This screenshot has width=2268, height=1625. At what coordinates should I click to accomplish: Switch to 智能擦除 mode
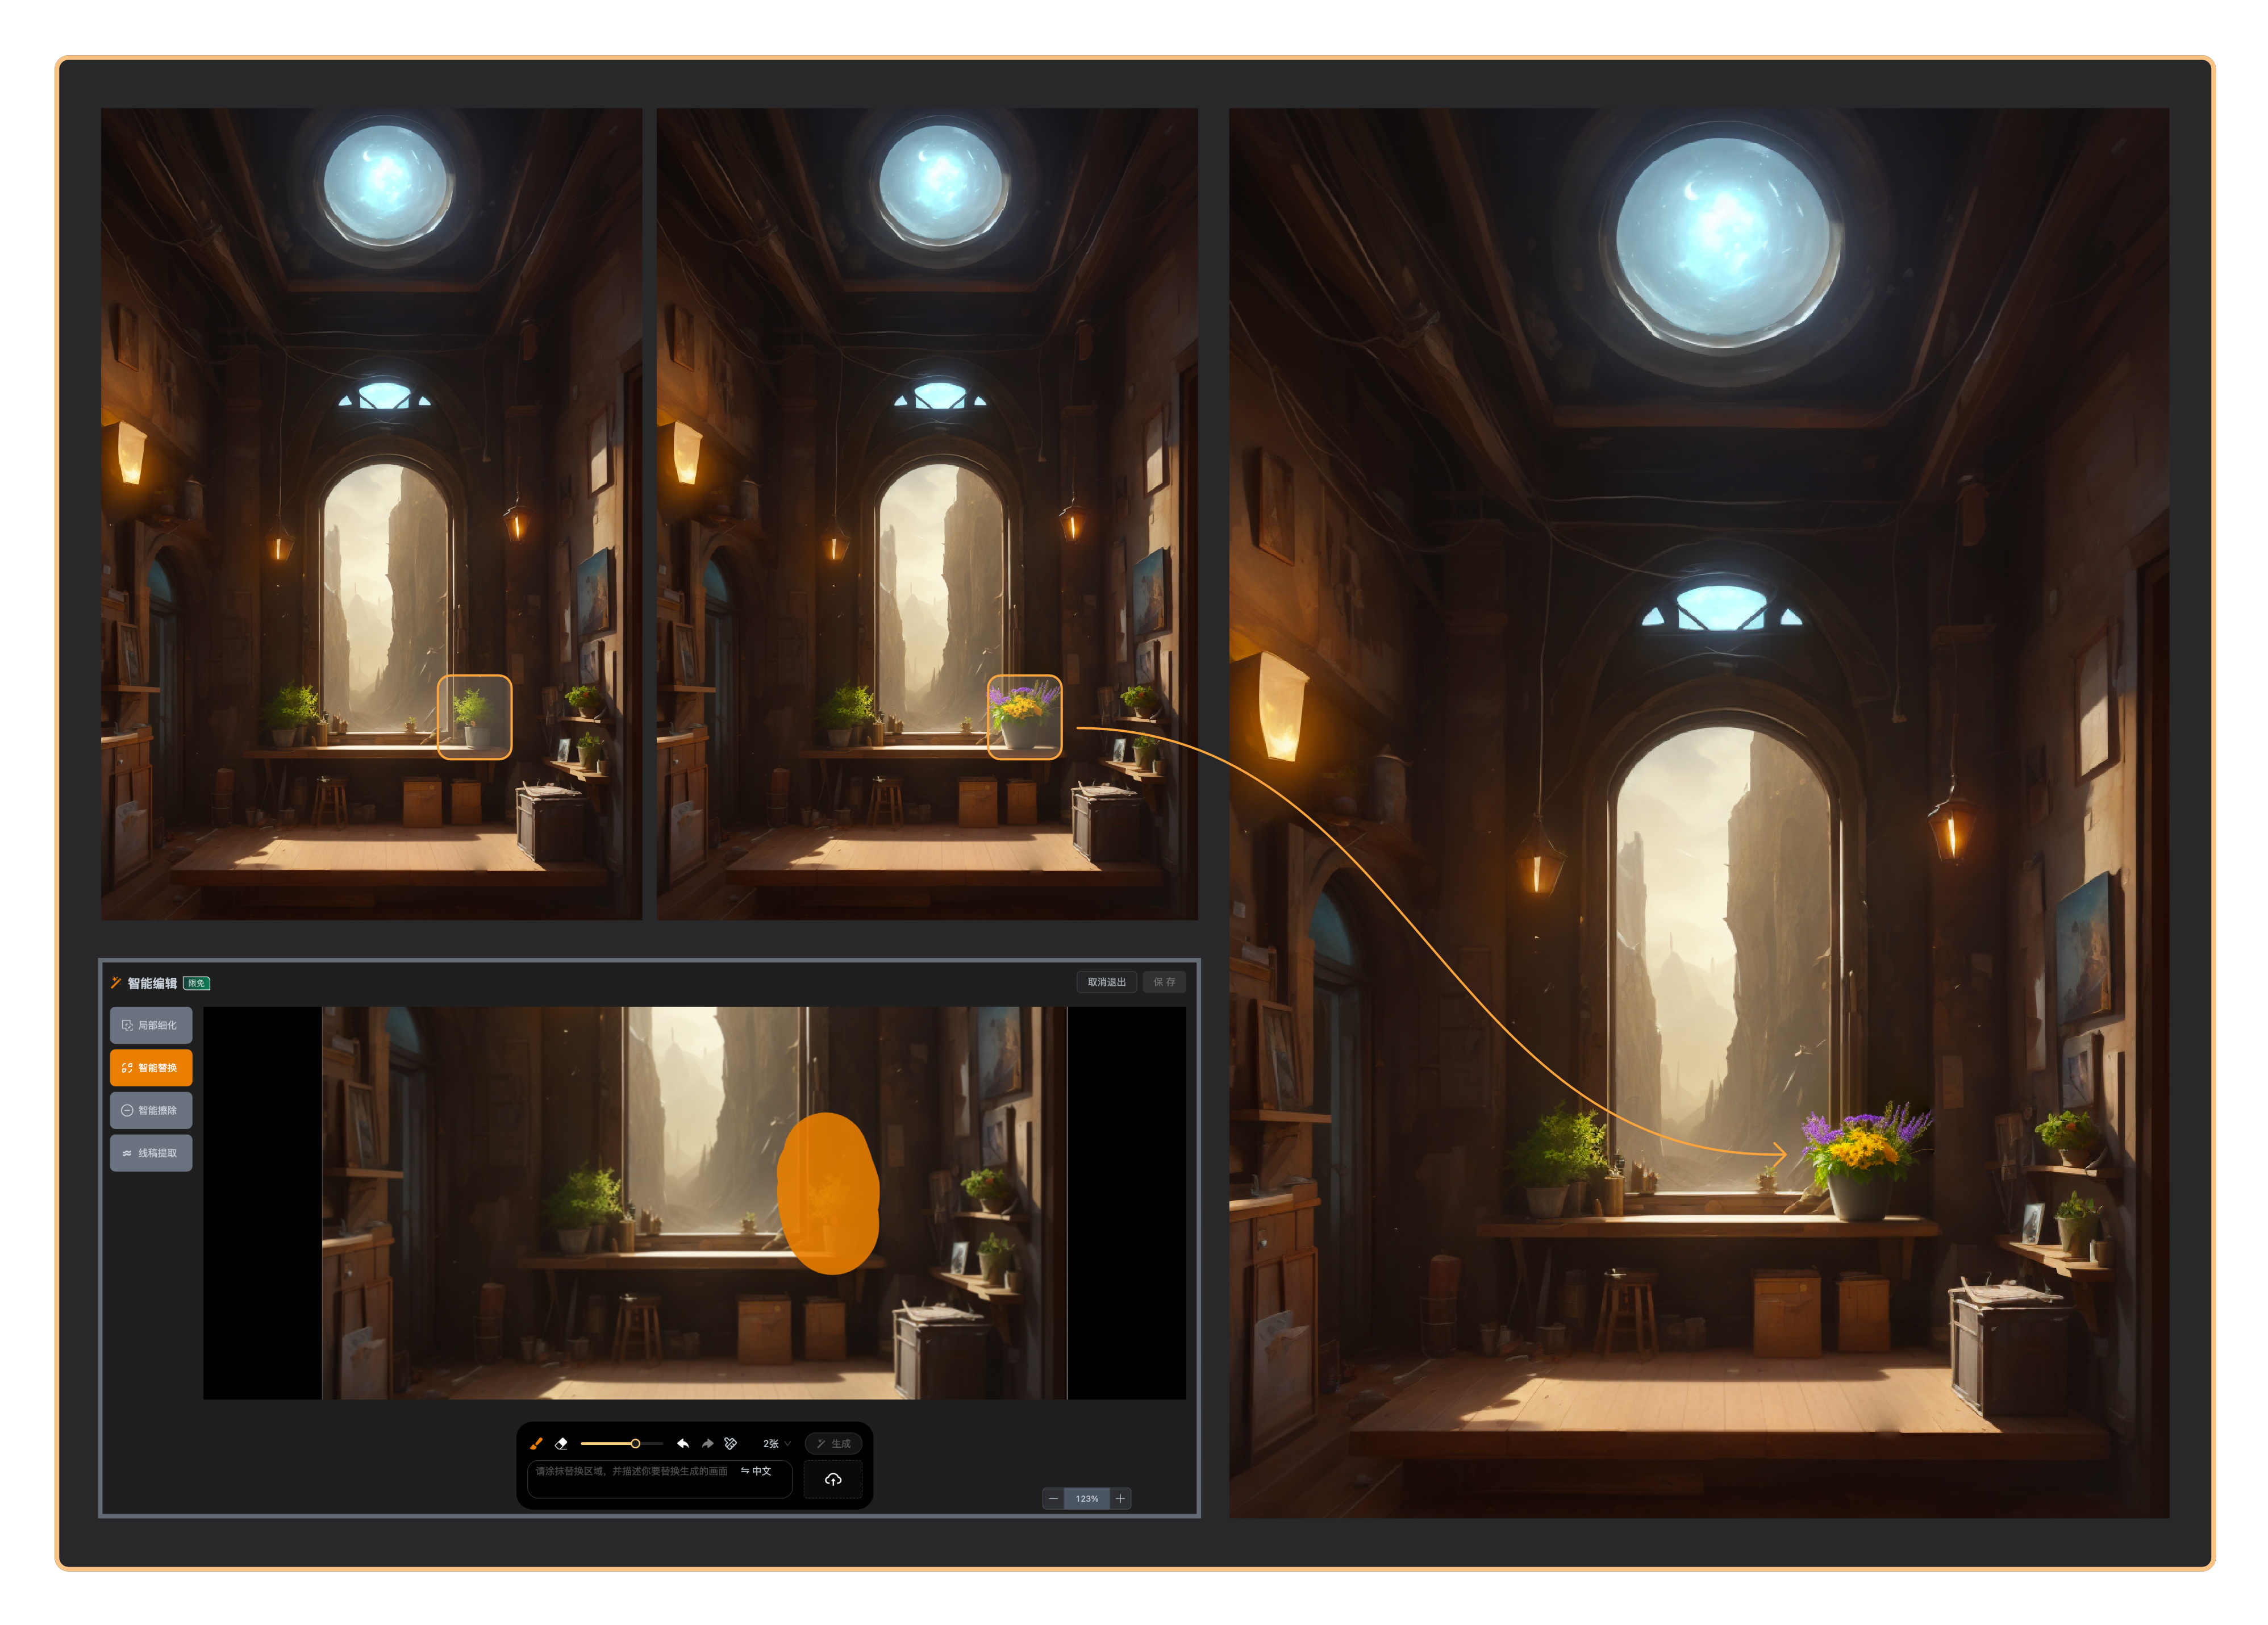click(x=151, y=1110)
